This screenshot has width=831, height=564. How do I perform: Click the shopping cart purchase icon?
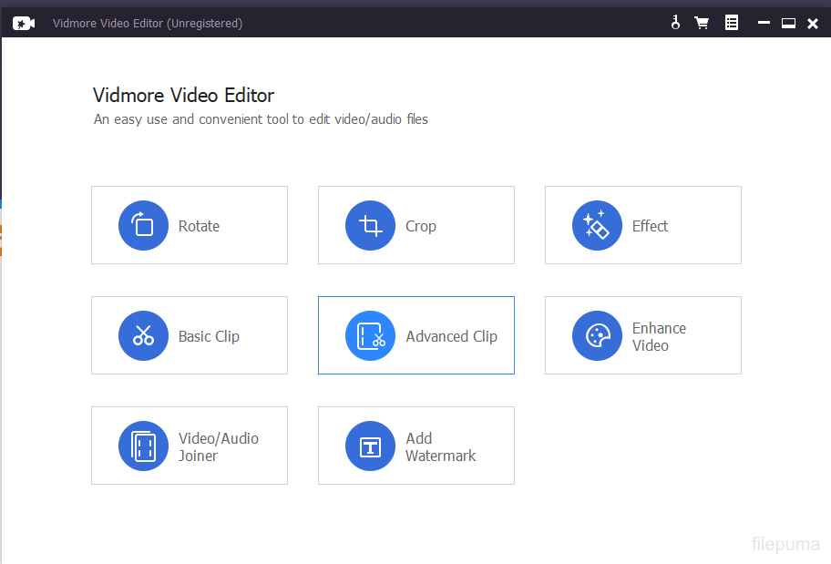(702, 23)
